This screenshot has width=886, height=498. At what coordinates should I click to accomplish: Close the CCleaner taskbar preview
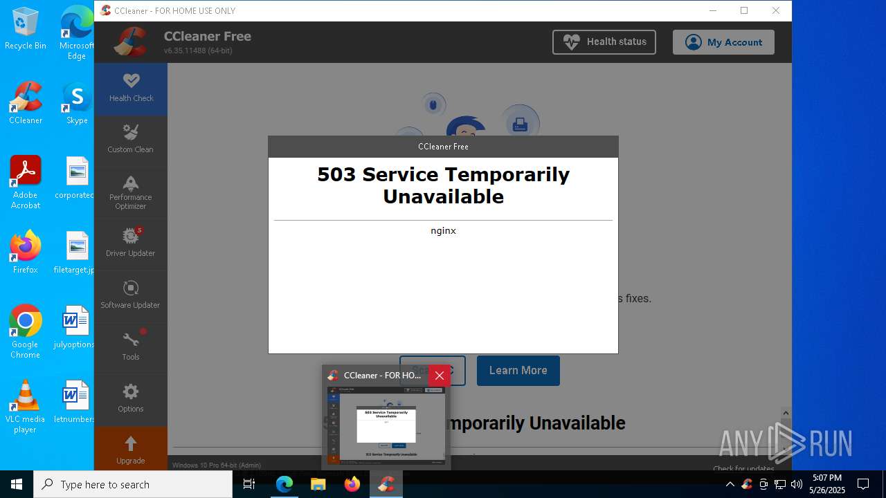[440, 376]
